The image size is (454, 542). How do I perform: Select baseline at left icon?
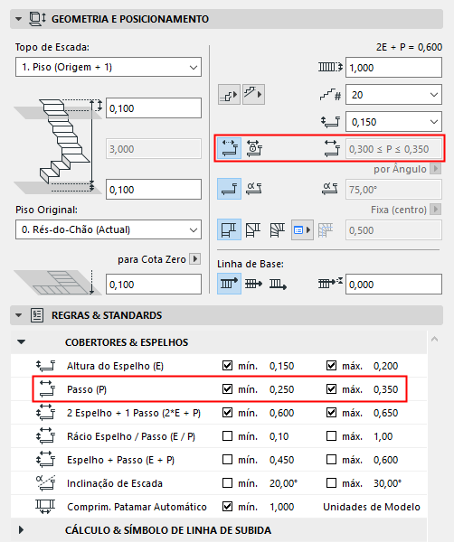pyautogui.click(x=229, y=285)
